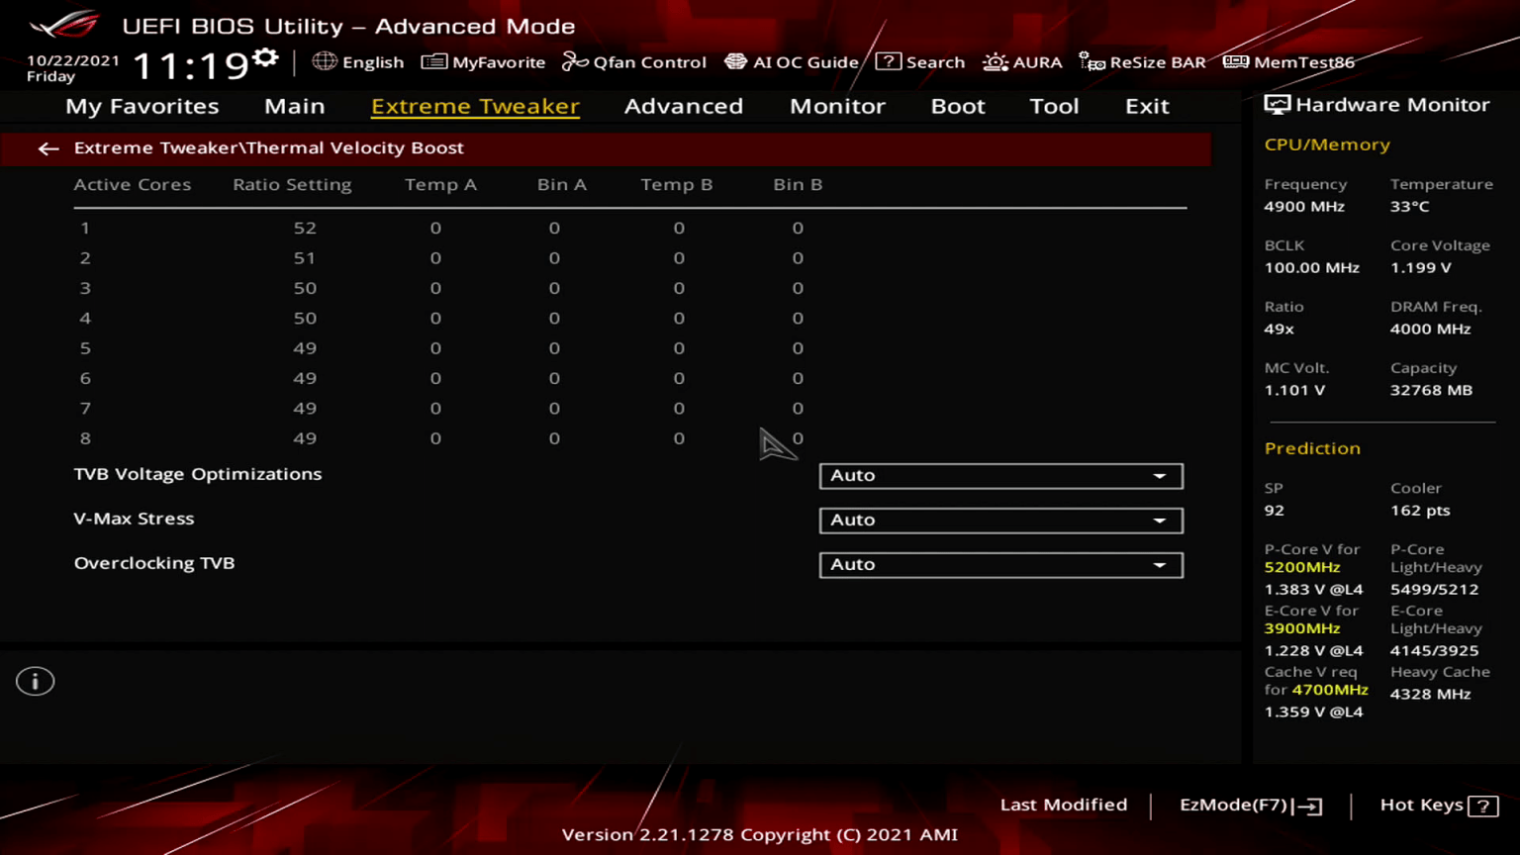Click the SP 92 value

click(1275, 511)
